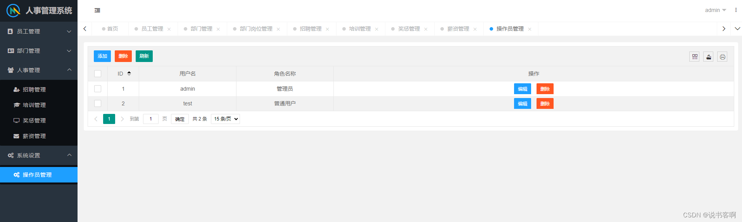Viewport: 742px width, 222px height.
Task: Click the page number jump input field
Action: [x=151, y=119]
